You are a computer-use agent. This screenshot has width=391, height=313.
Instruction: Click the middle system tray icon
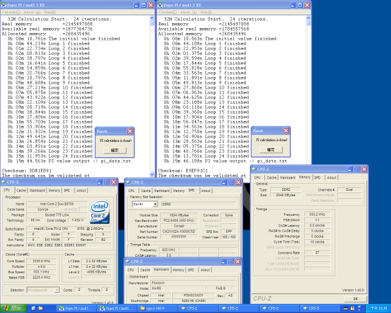[353, 309]
